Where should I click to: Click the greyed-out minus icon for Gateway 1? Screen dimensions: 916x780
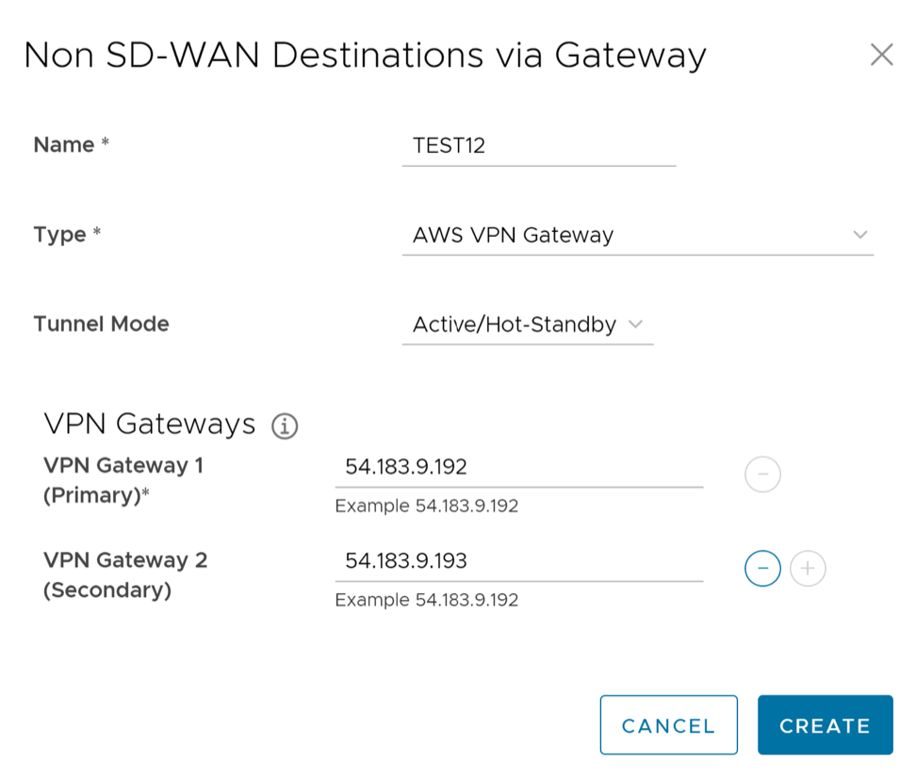[762, 474]
